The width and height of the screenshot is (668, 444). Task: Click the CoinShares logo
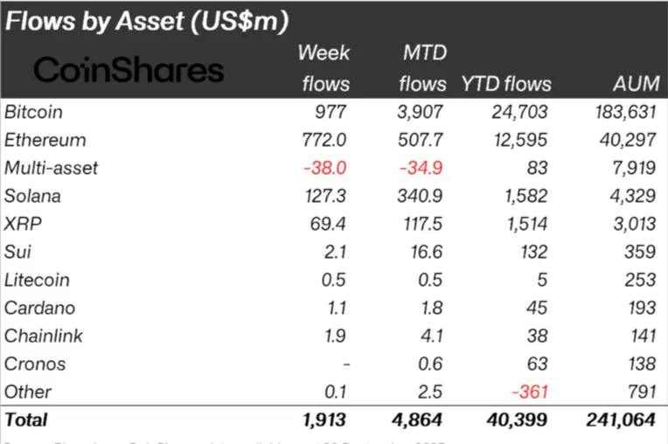coord(129,70)
